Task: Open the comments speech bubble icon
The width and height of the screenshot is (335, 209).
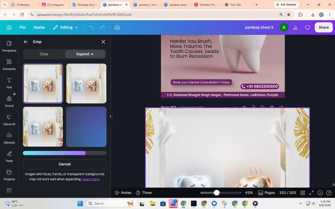Action: coord(307,27)
